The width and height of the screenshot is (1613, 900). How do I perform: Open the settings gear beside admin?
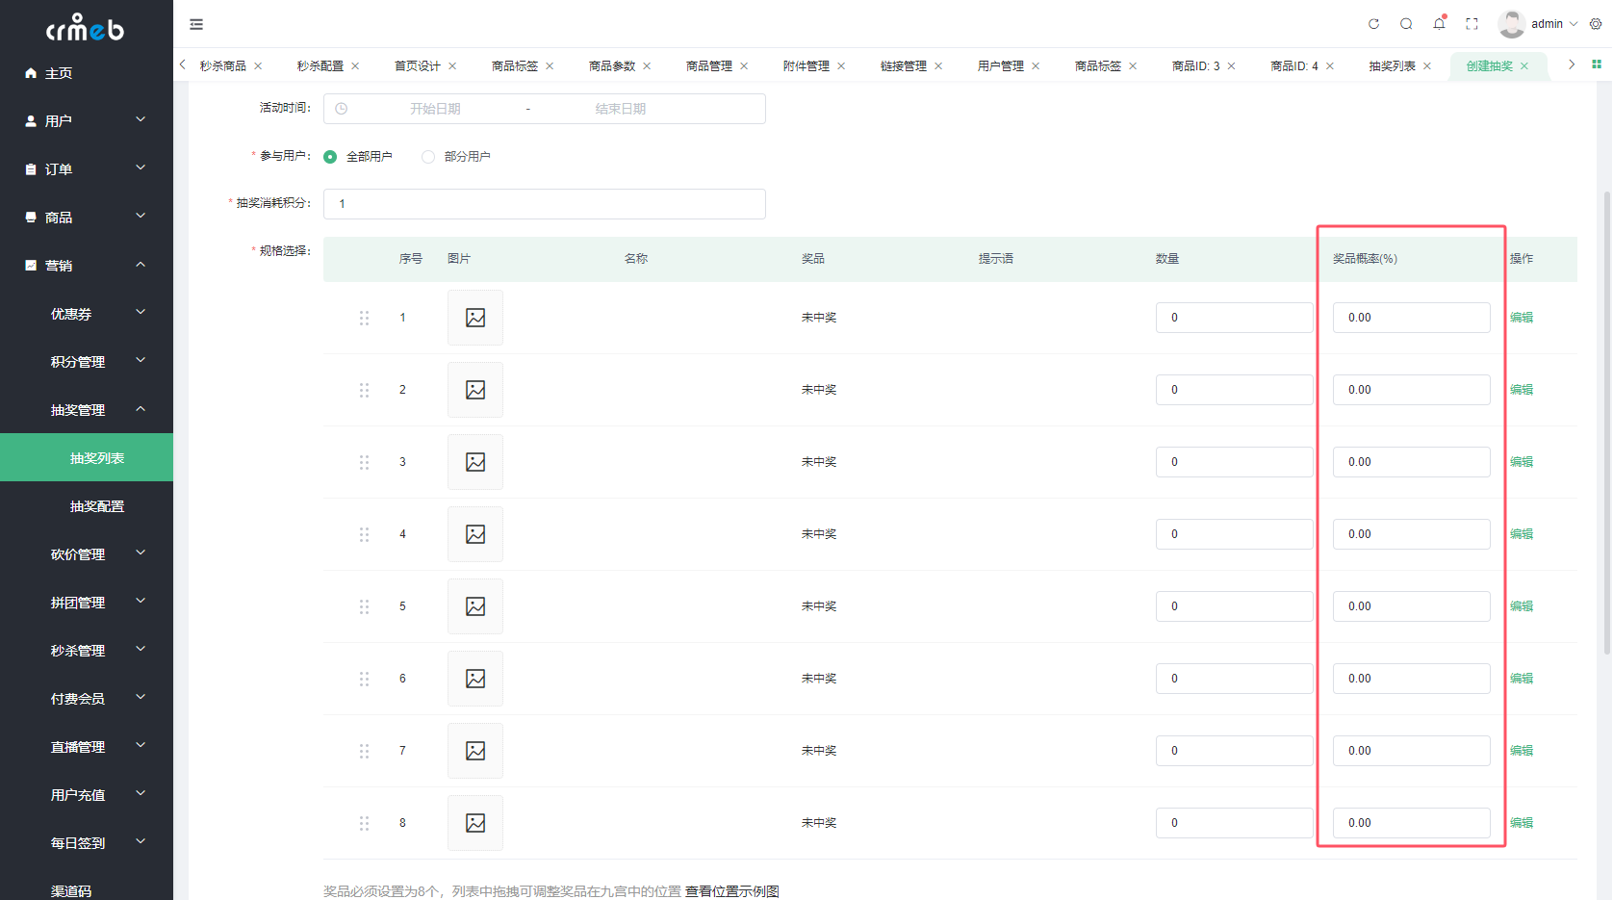1596,24
